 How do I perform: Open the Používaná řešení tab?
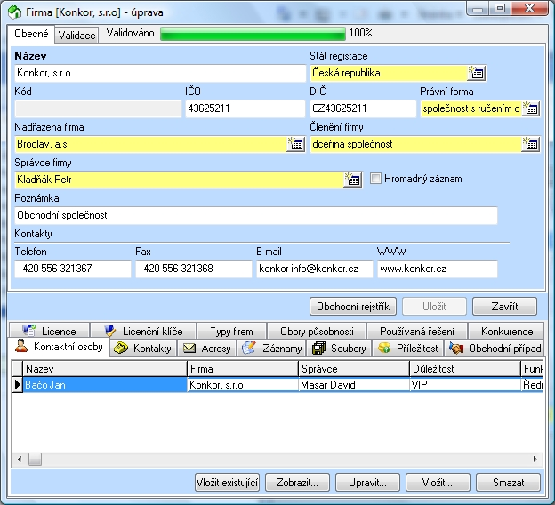pos(417,332)
